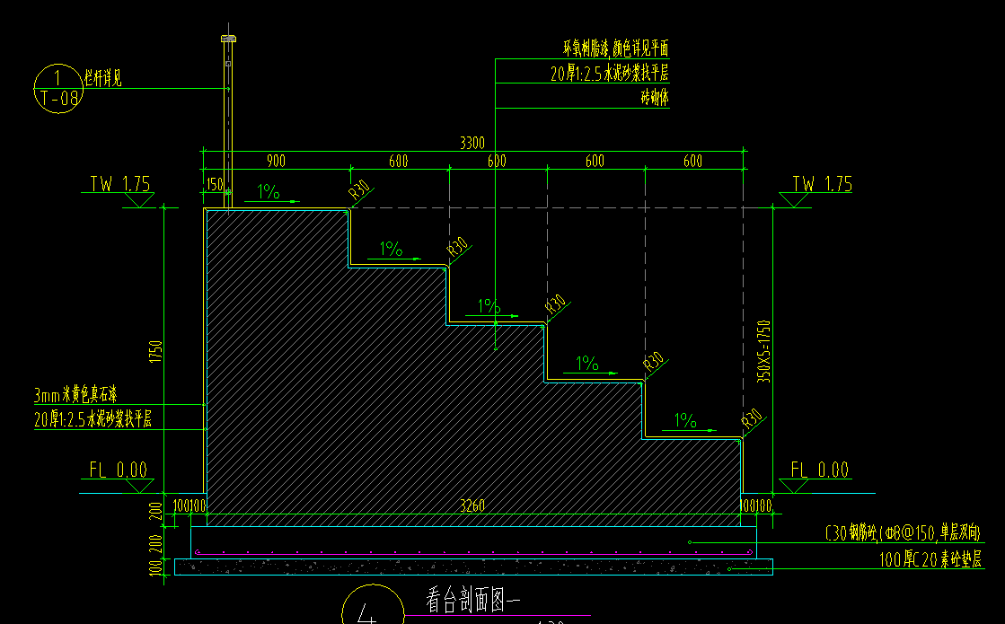Select the vertical 100 cushion thickness dimension
The width and height of the screenshot is (1005, 624).
(155, 567)
